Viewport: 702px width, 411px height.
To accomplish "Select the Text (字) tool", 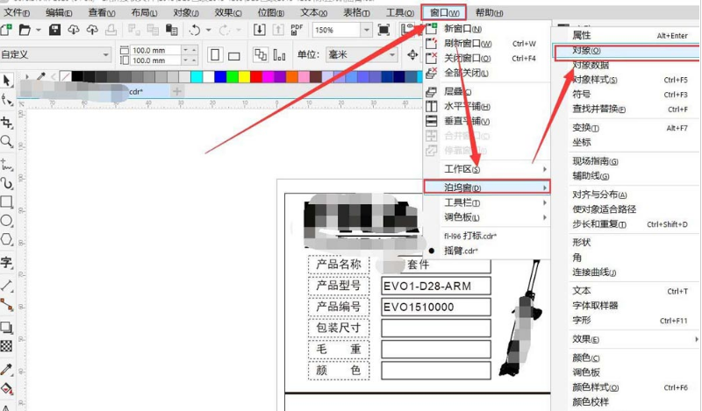I will (x=7, y=262).
